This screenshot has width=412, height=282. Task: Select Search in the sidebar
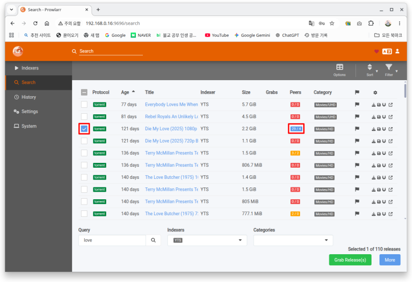(38, 82)
